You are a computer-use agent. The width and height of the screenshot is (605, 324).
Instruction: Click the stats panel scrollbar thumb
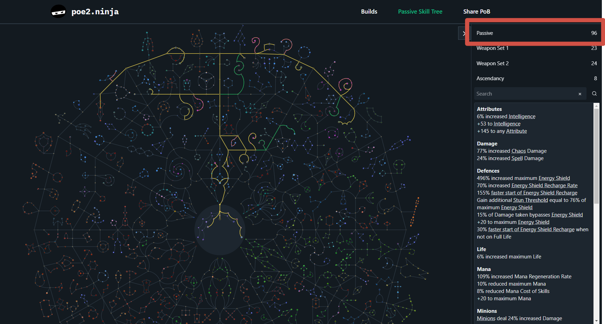pos(596,156)
